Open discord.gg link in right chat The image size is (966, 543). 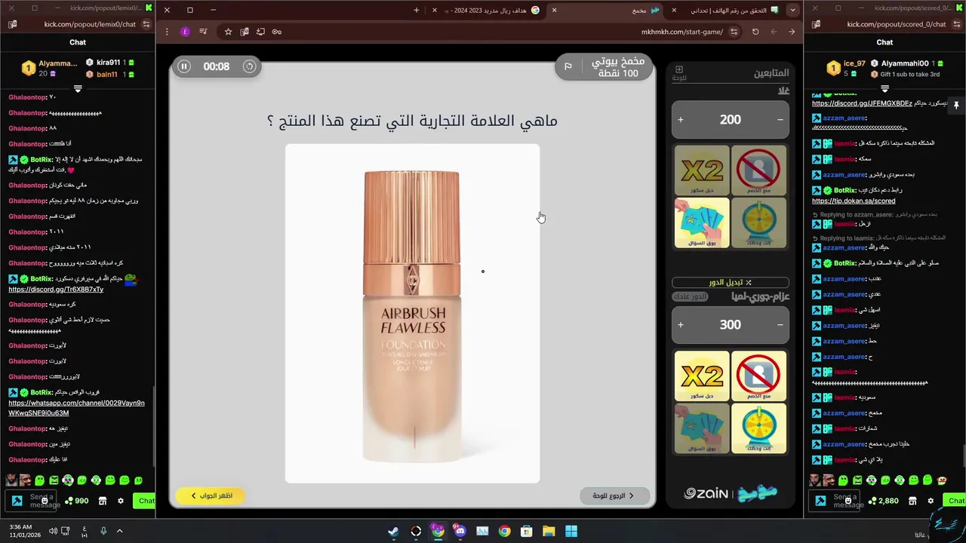(x=863, y=103)
